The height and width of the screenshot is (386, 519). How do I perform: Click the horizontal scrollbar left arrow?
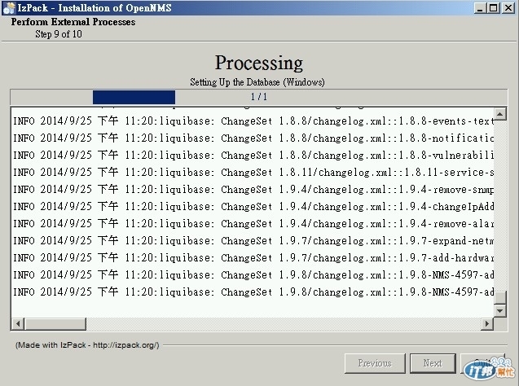18,324
